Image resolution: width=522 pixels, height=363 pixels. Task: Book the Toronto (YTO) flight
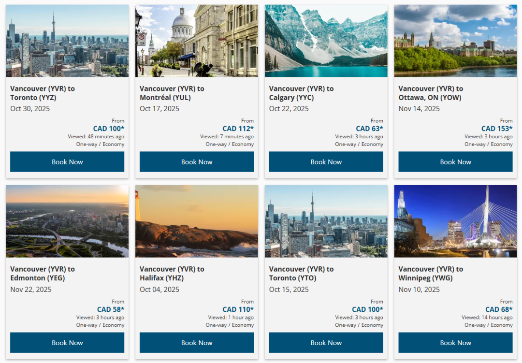click(x=326, y=343)
